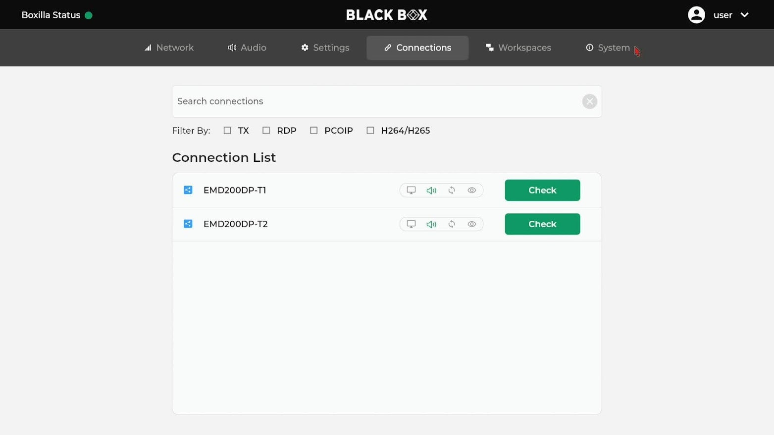Click the refresh arrows icon for EMD200DP-T1

click(452, 191)
